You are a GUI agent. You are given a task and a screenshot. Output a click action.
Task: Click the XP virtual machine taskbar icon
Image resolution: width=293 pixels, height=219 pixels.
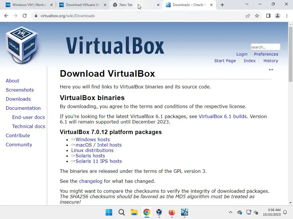tap(185, 212)
